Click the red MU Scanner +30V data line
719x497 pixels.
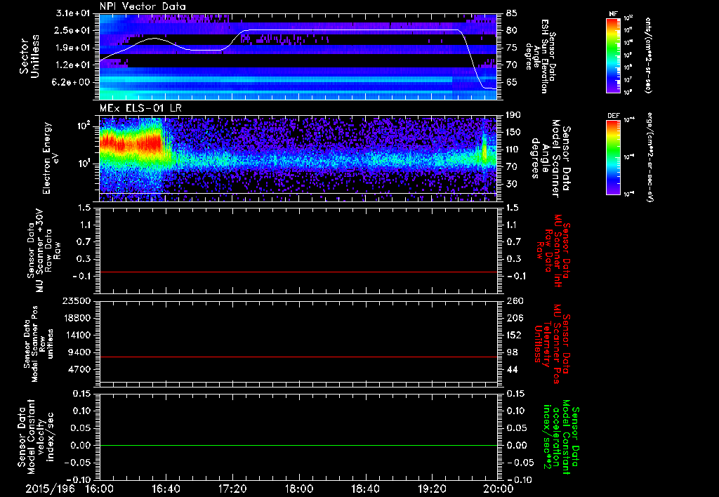click(298, 272)
